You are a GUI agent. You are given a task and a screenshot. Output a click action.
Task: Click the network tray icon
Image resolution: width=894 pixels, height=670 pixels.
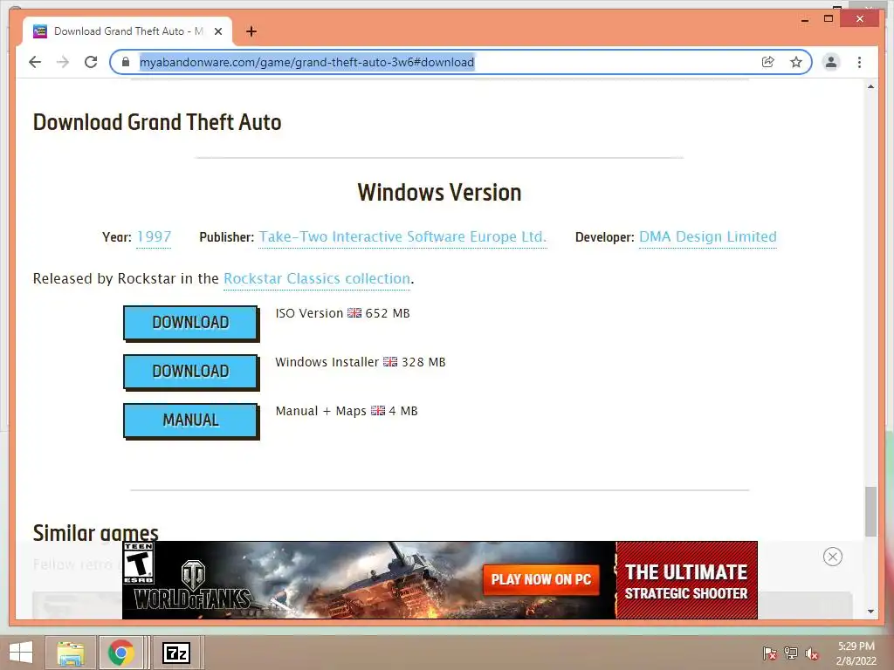click(x=791, y=653)
